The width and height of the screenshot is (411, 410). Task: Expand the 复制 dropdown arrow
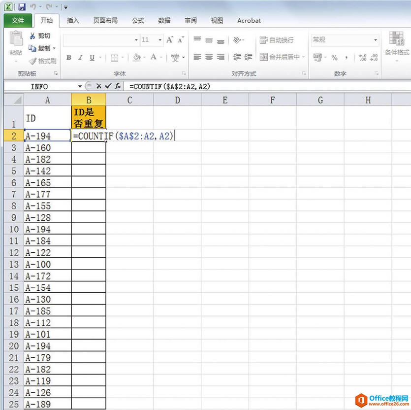pos(54,48)
